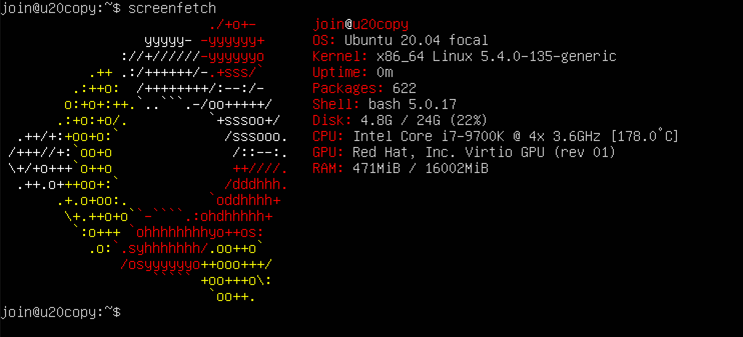The height and width of the screenshot is (337, 743).
Task: Click the red "Uptime:" label
Action: 340,72
